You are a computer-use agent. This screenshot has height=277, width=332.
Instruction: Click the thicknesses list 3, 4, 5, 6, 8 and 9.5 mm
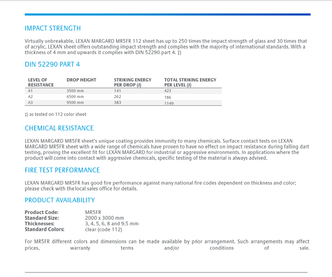click(112, 224)
